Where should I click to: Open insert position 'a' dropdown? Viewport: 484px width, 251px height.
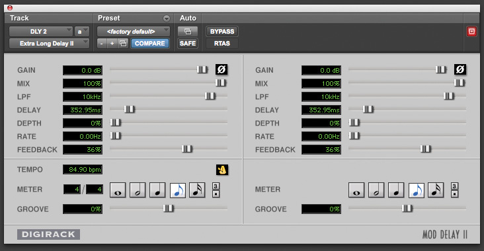click(82, 32)
